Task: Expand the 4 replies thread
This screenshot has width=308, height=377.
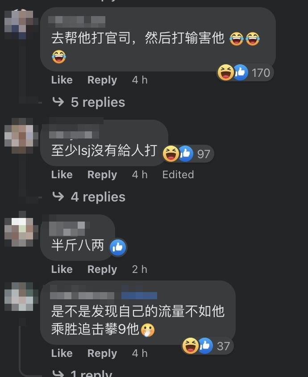Action: tap(98, 197)
